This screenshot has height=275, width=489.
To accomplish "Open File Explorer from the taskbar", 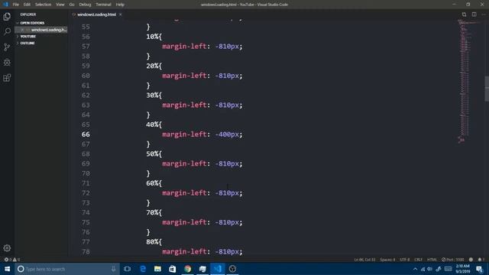I will tap(157, 269).
